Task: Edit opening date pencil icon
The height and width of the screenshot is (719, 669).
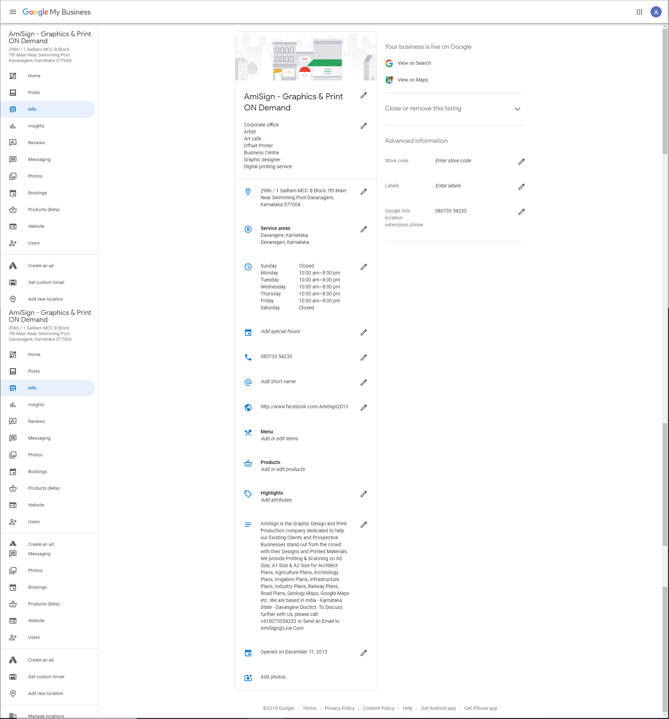Action: (x=364, y=653)
